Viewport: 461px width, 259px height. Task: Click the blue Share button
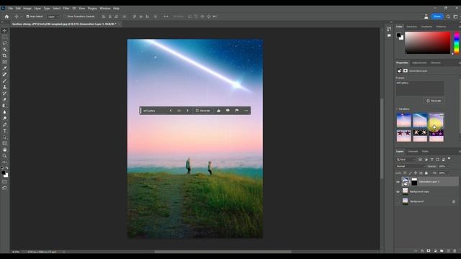point(437,17)
